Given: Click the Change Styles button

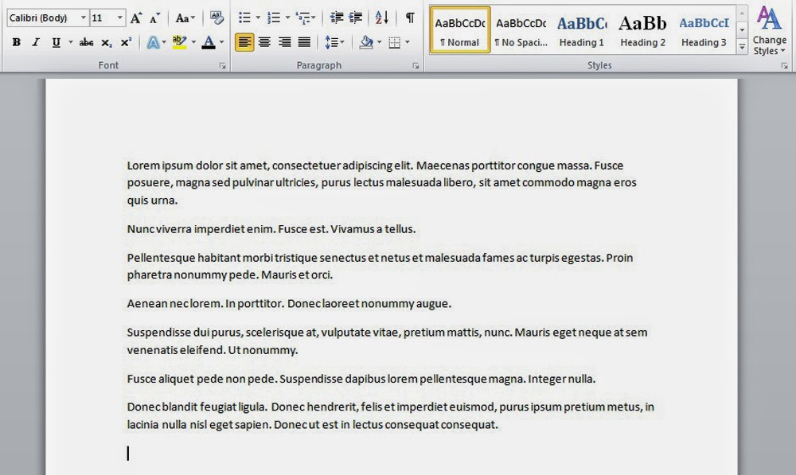Looking at the screenshot, I should point(769,30).
